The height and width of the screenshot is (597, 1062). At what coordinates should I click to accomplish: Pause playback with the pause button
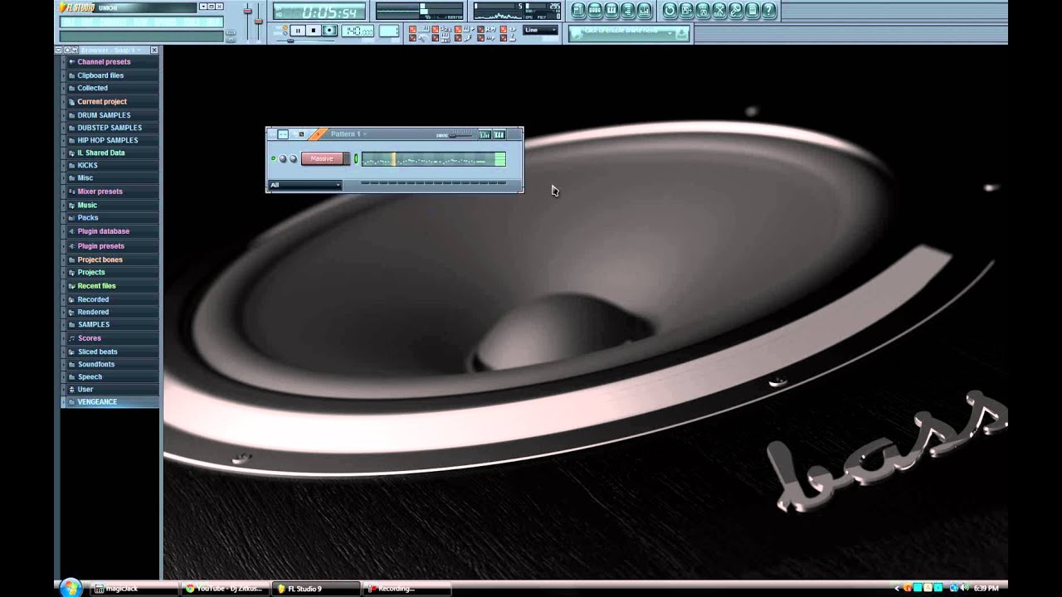[297, 31]
